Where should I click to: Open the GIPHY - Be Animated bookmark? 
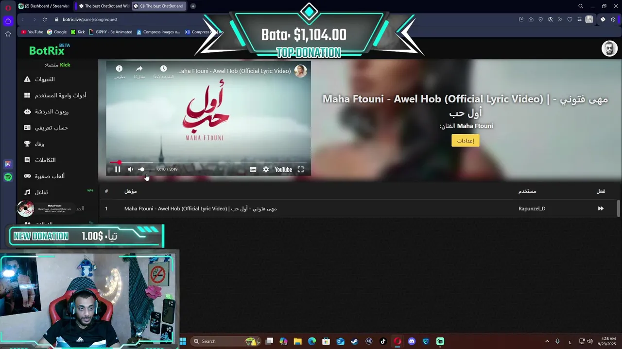110,32
